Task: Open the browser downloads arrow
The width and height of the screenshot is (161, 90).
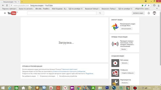Action: point(159,5)
